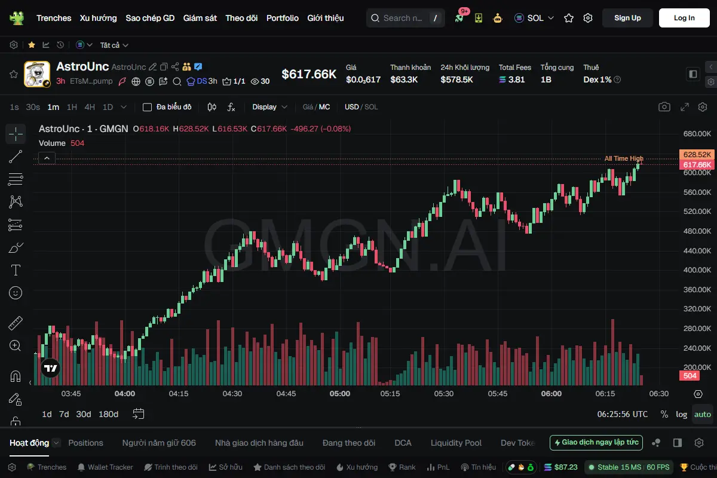Open the fx indicators menu
Image resolution: width=717 pixels, height=478 pixels.
[231, 107]
